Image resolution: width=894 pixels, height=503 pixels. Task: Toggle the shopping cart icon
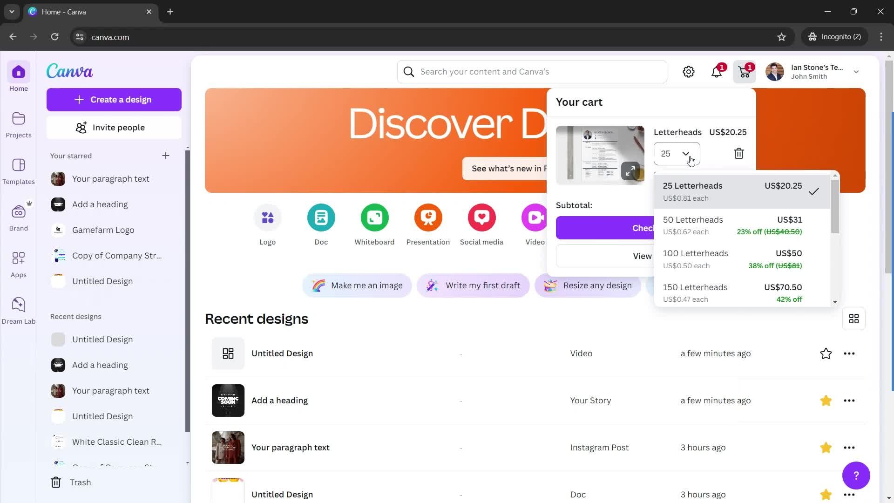point(745,72)
